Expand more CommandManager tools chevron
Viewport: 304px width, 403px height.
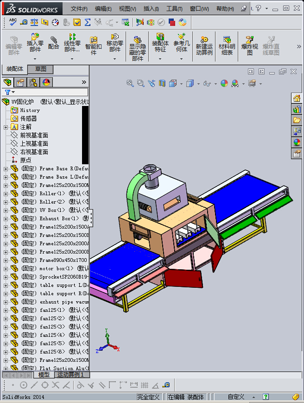(x=298, y=47)
